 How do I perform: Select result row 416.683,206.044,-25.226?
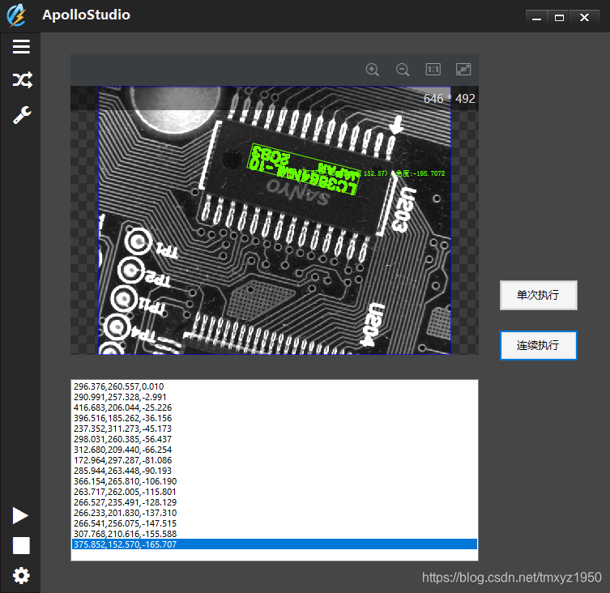click(275, 407)
